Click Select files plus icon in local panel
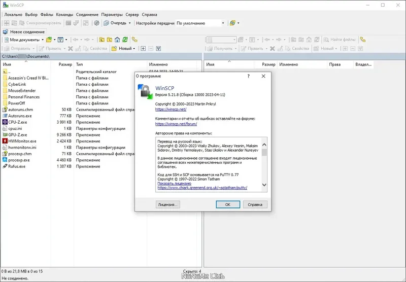This screenshot has width=406, height=282. pos(143,48)
